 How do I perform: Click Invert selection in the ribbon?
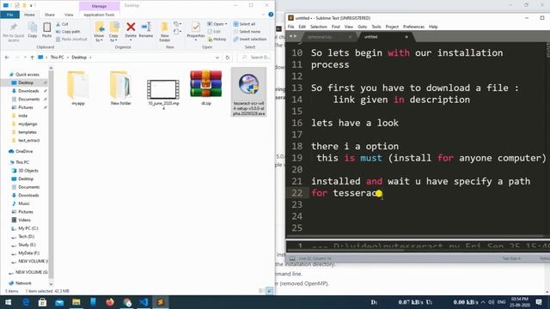coord(250,39)
